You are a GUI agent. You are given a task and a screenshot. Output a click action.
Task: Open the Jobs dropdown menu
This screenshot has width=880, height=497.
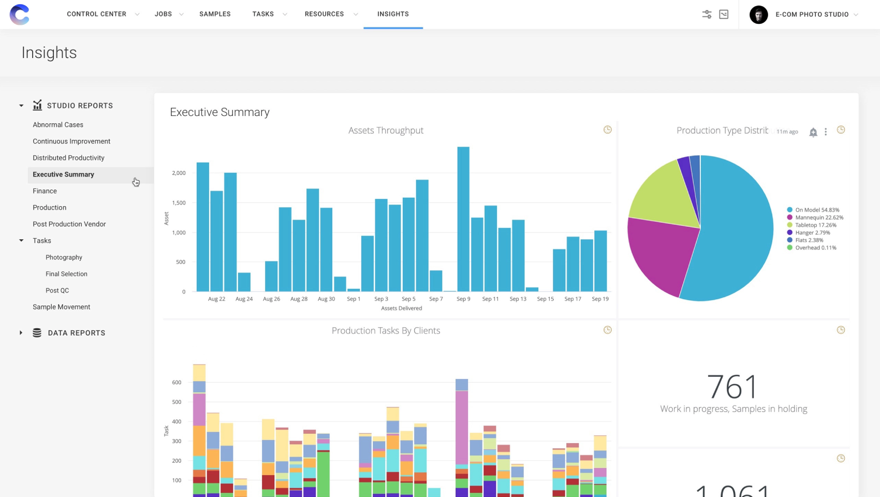point(167,14)
